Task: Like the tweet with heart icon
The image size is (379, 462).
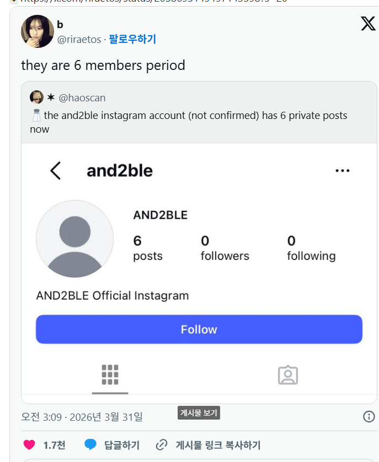Action: click(29, 445)
